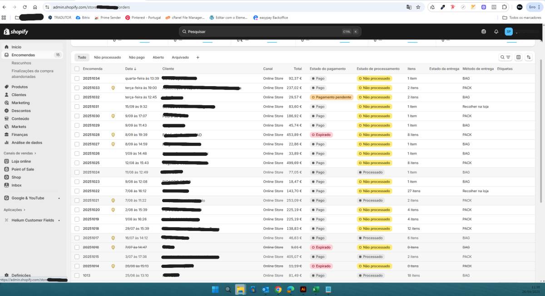Tick the select-all orders header checkbox
The height and width of the screenshot is (296, 545).
(x=77, y=69)
